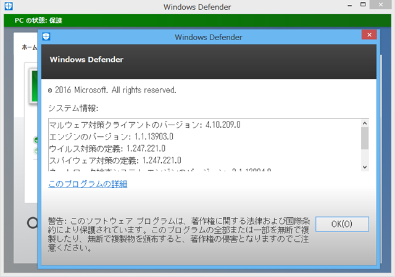Click the system info scrollbar thumb
The image size is (395, 277).
point(364,139)
